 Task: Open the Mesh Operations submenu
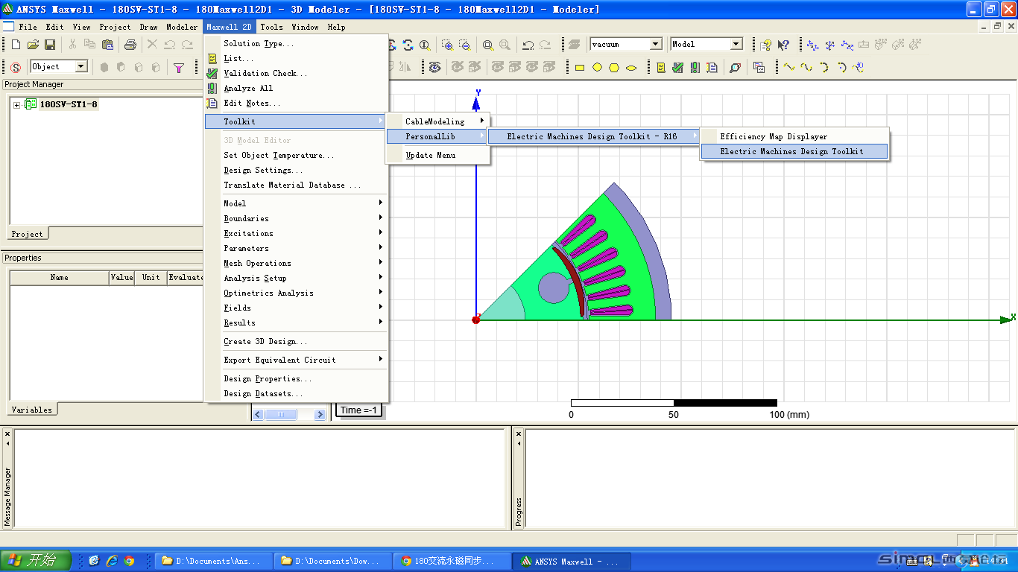click(297, 263)
